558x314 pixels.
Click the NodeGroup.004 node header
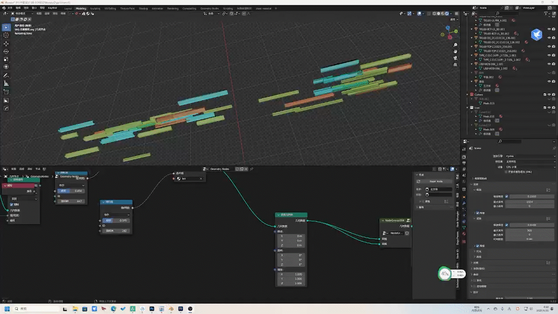(x=395, y=220)
